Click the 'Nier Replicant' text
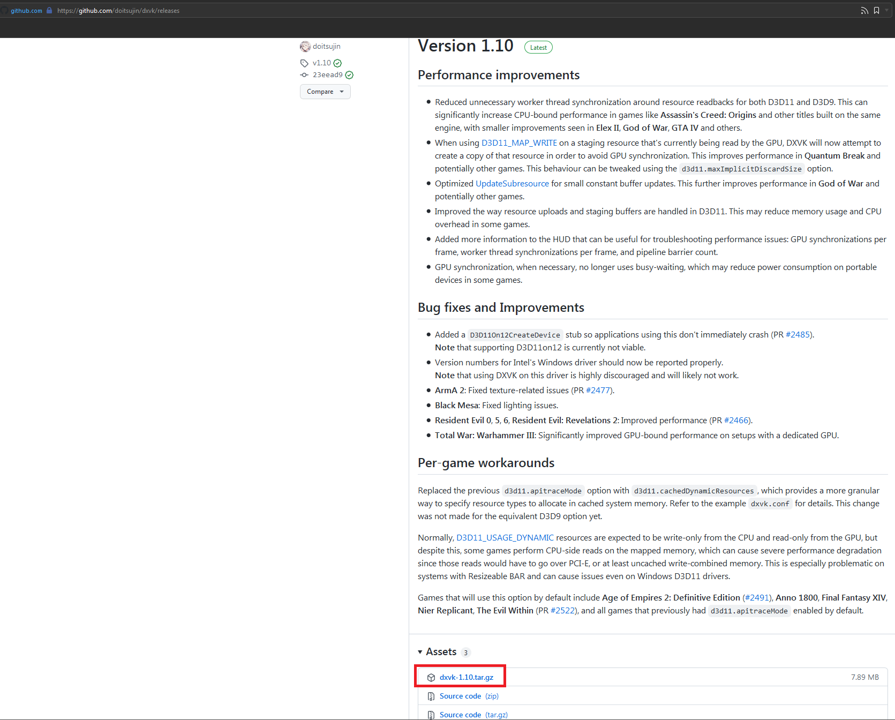This screenshot has height=720, width=895. click(445, 611)
